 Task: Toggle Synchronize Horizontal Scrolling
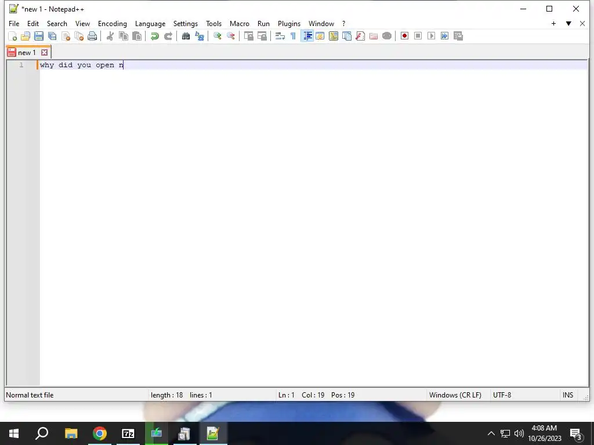point(262,36)
